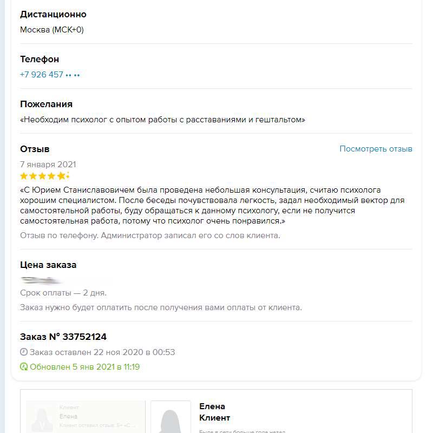Click the Цена заказа heading
Viewport: 433px width, 433px height.
pyautogui.click(x=48, y=265)
